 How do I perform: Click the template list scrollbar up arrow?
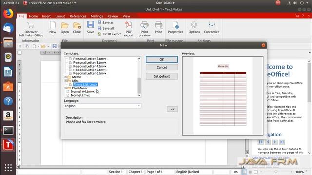pos(139,59)
